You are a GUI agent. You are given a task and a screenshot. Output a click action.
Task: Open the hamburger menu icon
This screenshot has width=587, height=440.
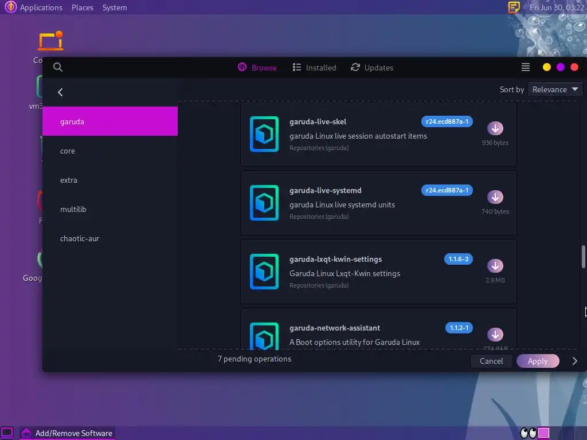click(x=525, y=67)
